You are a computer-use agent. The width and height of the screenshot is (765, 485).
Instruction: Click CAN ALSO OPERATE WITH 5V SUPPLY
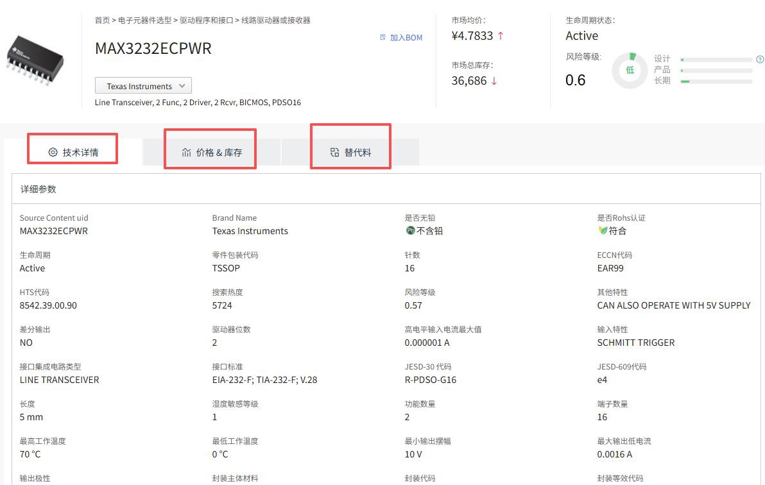pos(674,305)
